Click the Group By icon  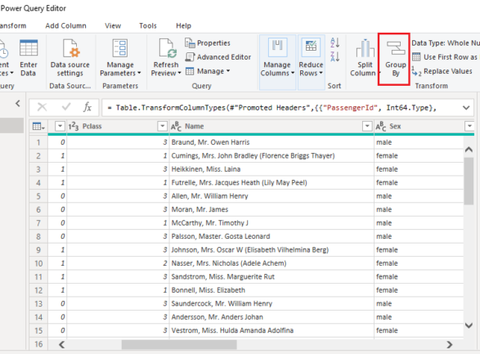point(396,48)
